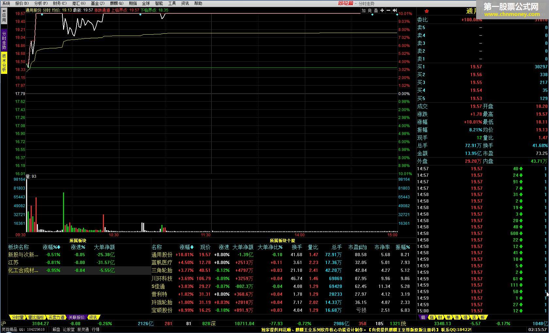Select stock row S佳通
Screen dimensions: 549x333
[x=283, y=287]
